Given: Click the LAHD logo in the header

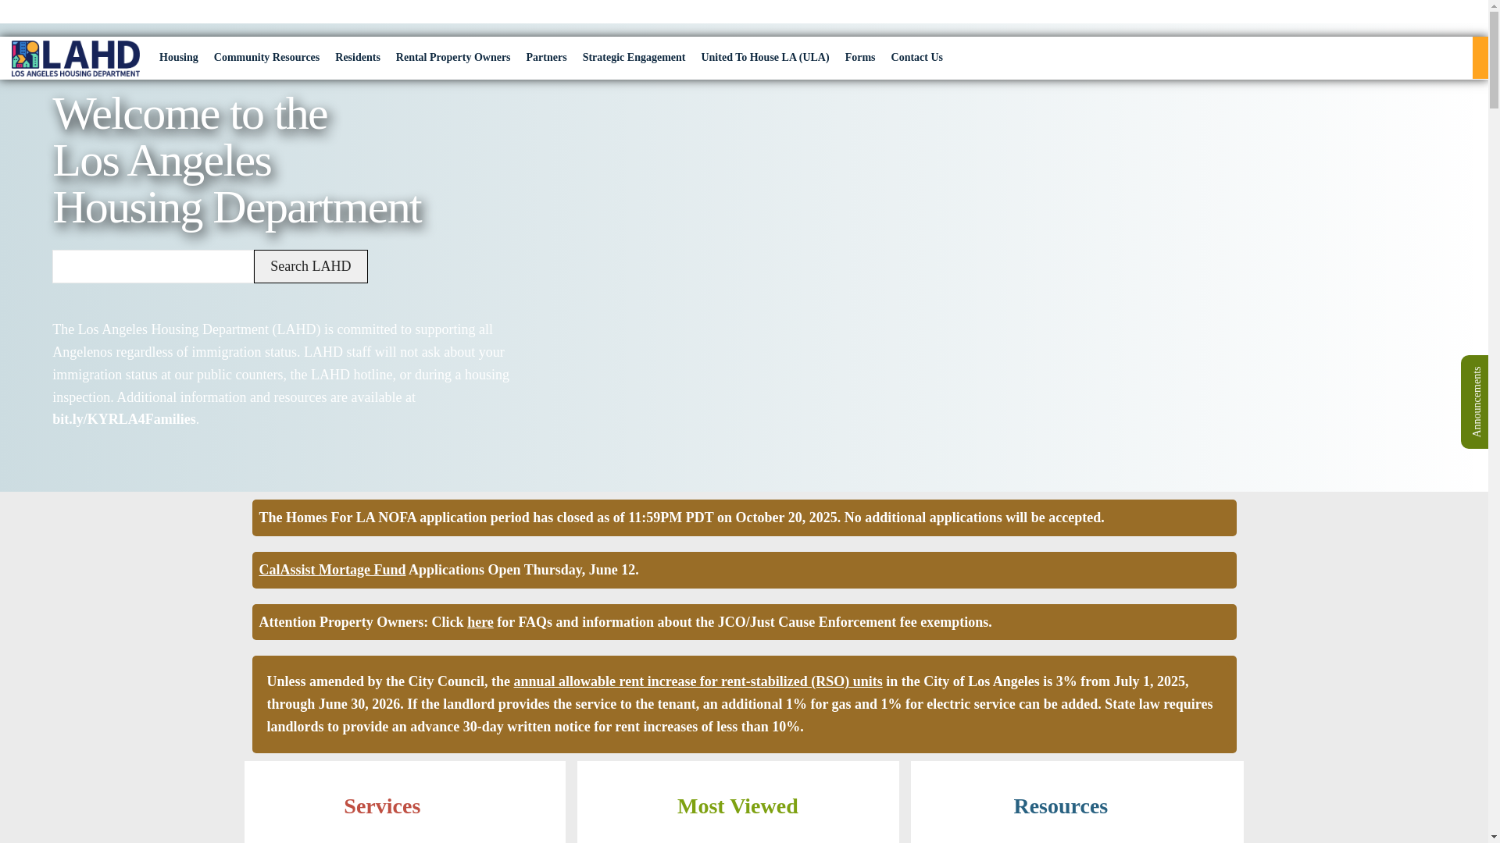Looking at the screenshot, I should click(x=76, y=59).
